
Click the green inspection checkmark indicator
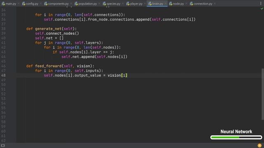pyautogui.click(x=262, y=8)
